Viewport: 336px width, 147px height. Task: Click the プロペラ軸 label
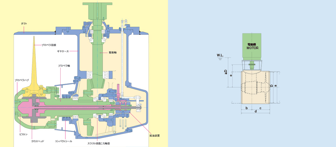64,66
